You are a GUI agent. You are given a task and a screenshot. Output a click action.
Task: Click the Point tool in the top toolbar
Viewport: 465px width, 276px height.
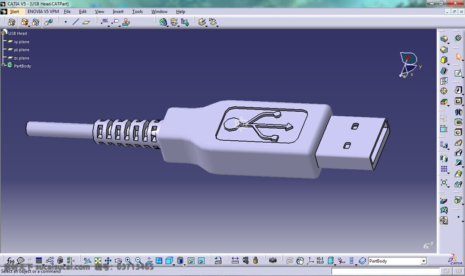coord(65,22)
